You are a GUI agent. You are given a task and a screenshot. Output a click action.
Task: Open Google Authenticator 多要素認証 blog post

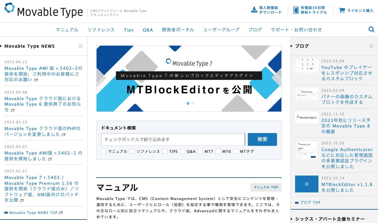coord(347,158)
